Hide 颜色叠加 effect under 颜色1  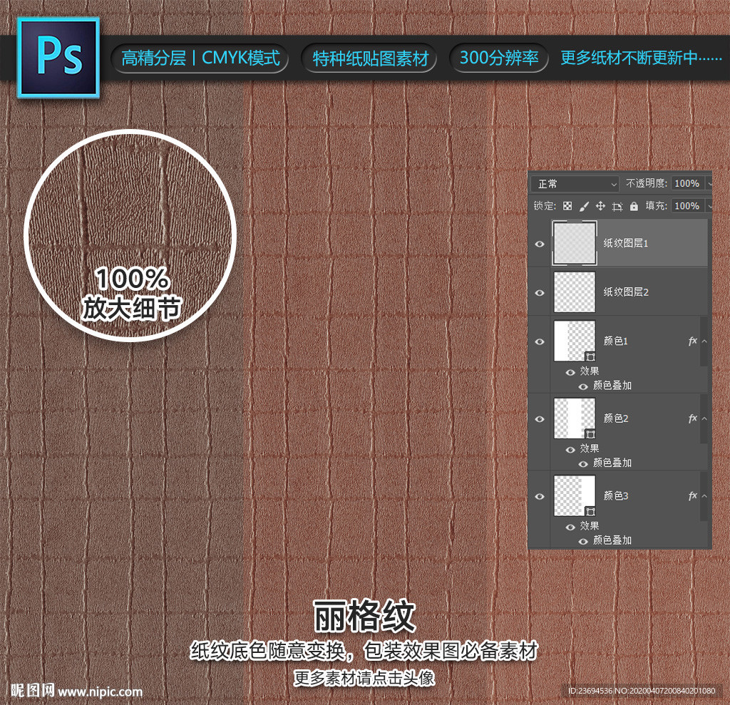583,386
